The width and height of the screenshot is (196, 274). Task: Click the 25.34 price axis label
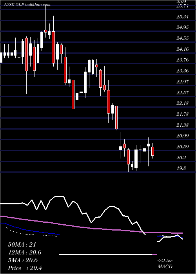(x=183, y=17)
